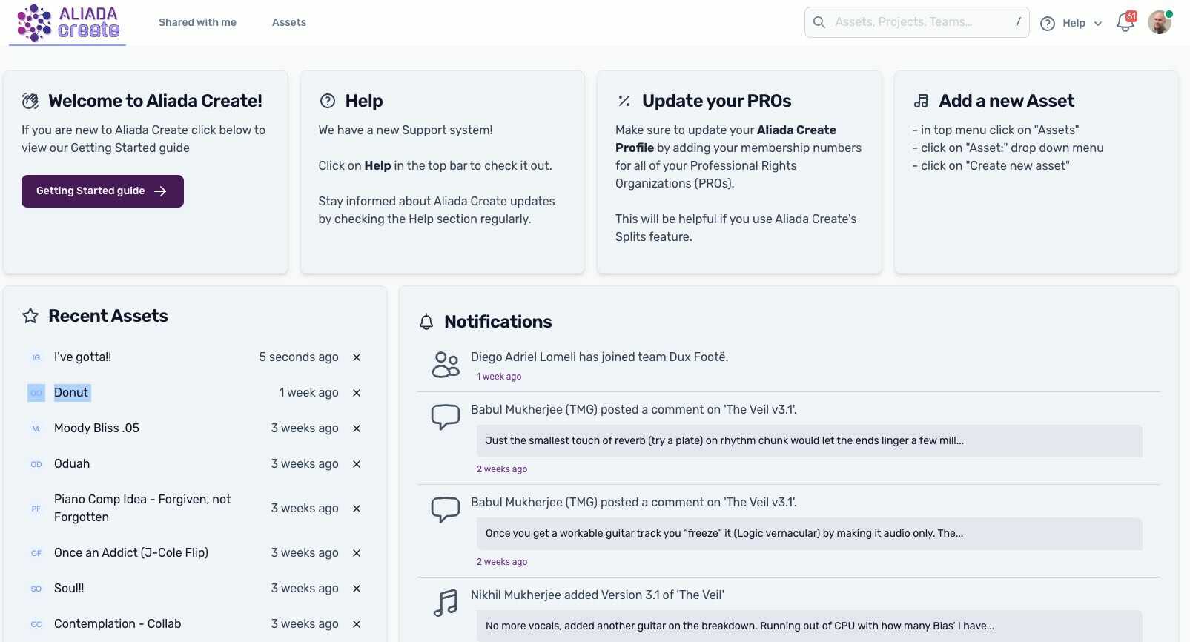Image resolution: width=1190 pixels, height=642 pixels.
Task: Dismiss Moody Bliss .05 recent asset
Action: tap(357, 428)
